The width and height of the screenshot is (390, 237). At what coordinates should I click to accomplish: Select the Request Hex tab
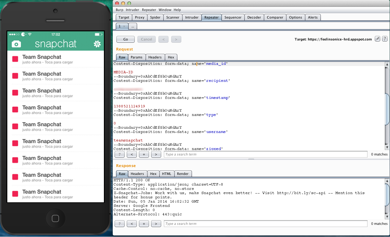tap(171, 57)
